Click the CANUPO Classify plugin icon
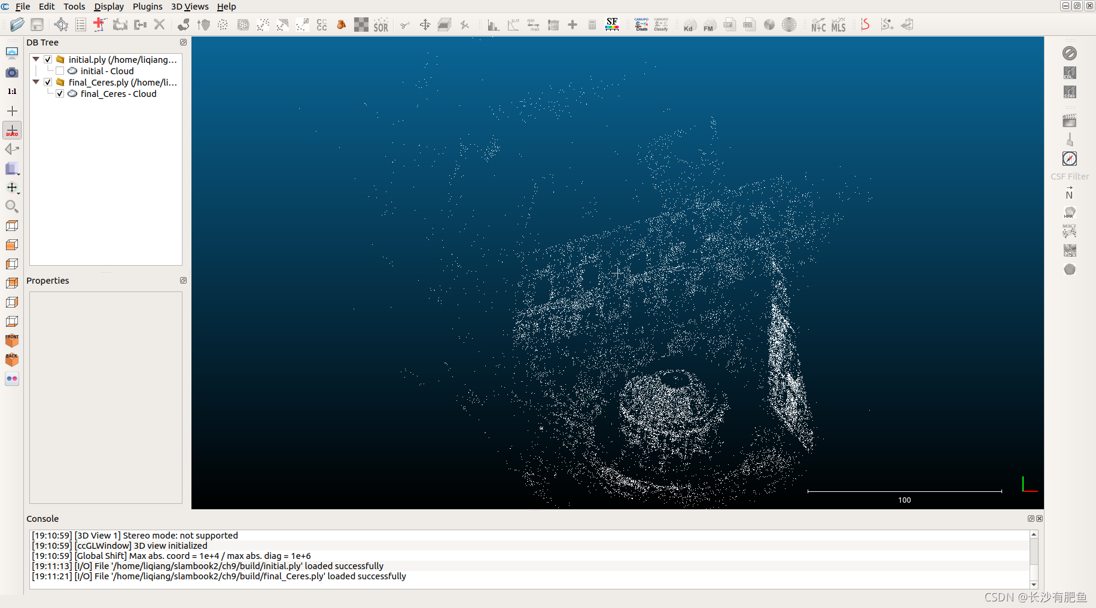This screenshot has height=608, width=1096. click(x=661, y=25)
